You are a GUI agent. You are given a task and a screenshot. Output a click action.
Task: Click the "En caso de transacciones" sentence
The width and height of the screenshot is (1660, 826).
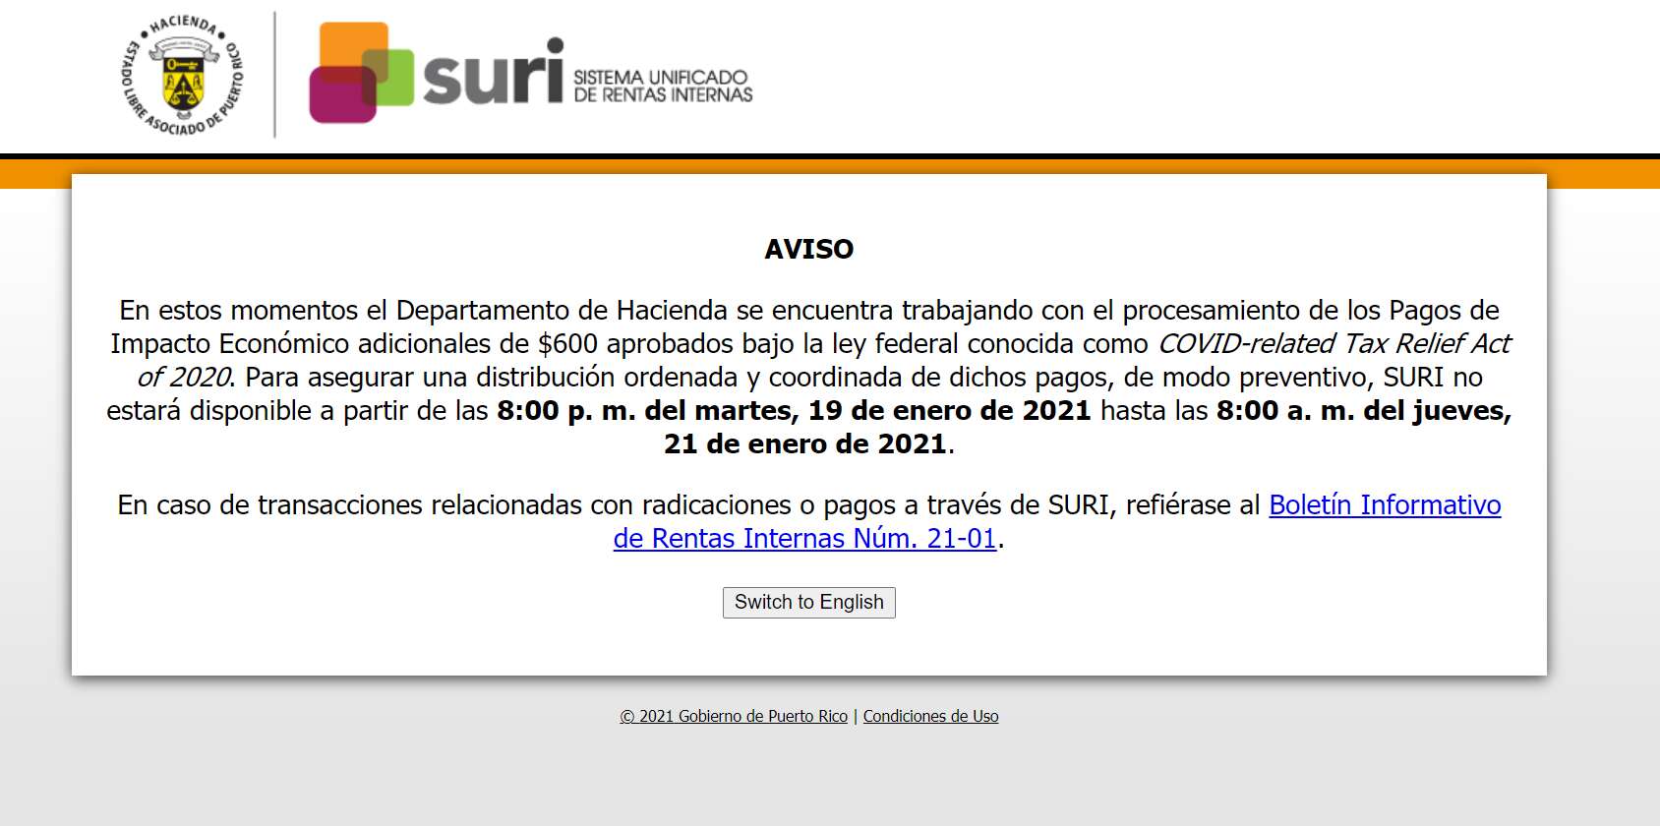688,505
